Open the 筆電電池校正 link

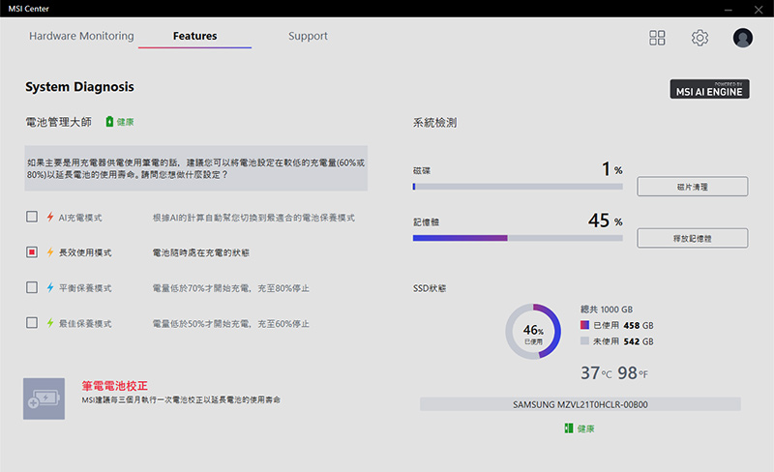pyautogui.click(x=114, y=385)
